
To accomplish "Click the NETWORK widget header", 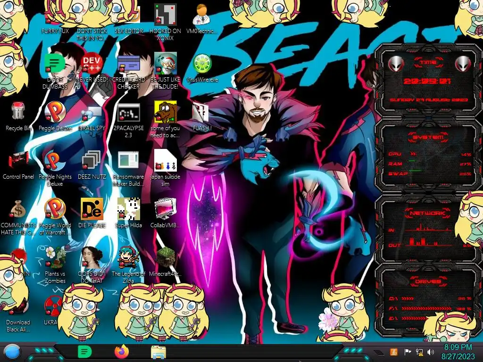I will coord(428,213).
